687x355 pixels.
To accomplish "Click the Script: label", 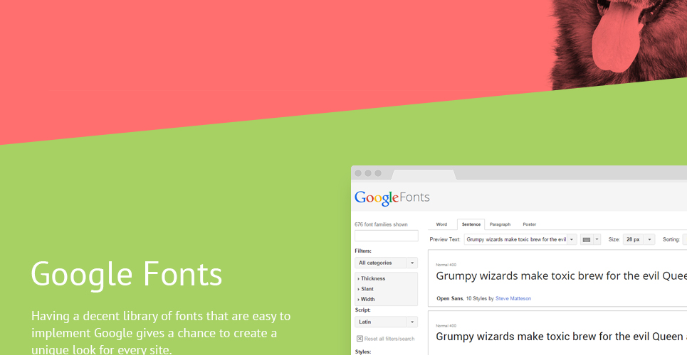I will [x=362, y=310].
